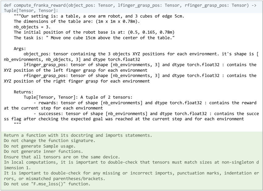Click the compute_franka_reward function name
Viewport: 263px width, 191px height.
pos(40,5)
